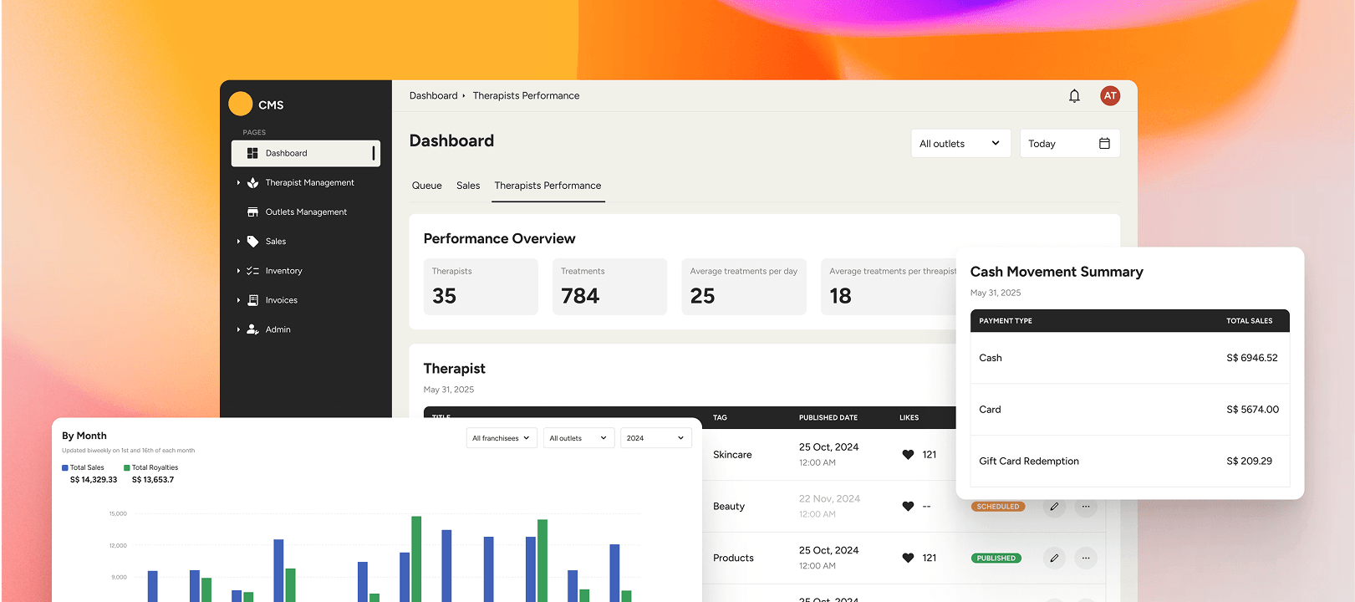Switch to the Queue tab
1355x602 pixels.
(426, 186)
